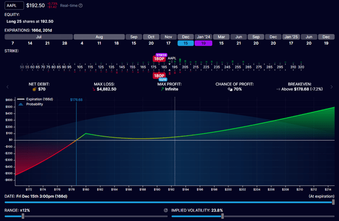Select the 320 strike on the ruler
339x221 pixels.
click(x=301, y=67)
